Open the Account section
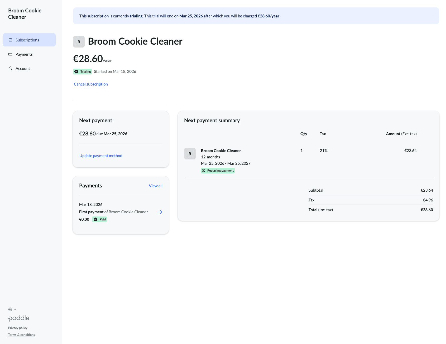The image size is (446, 344). click(x=23, y=68)
